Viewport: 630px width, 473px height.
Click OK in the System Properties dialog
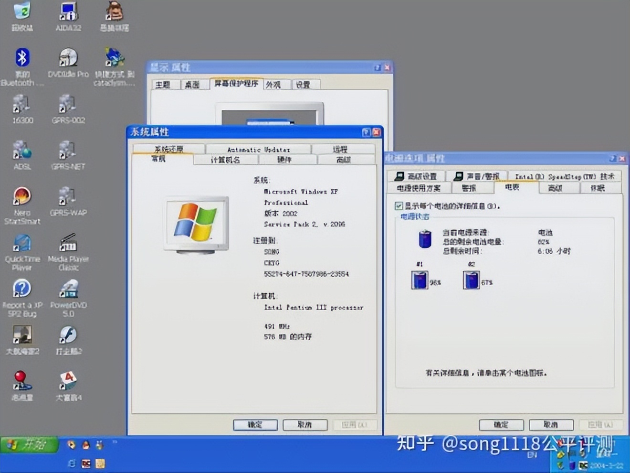click(x=255, y=424)
